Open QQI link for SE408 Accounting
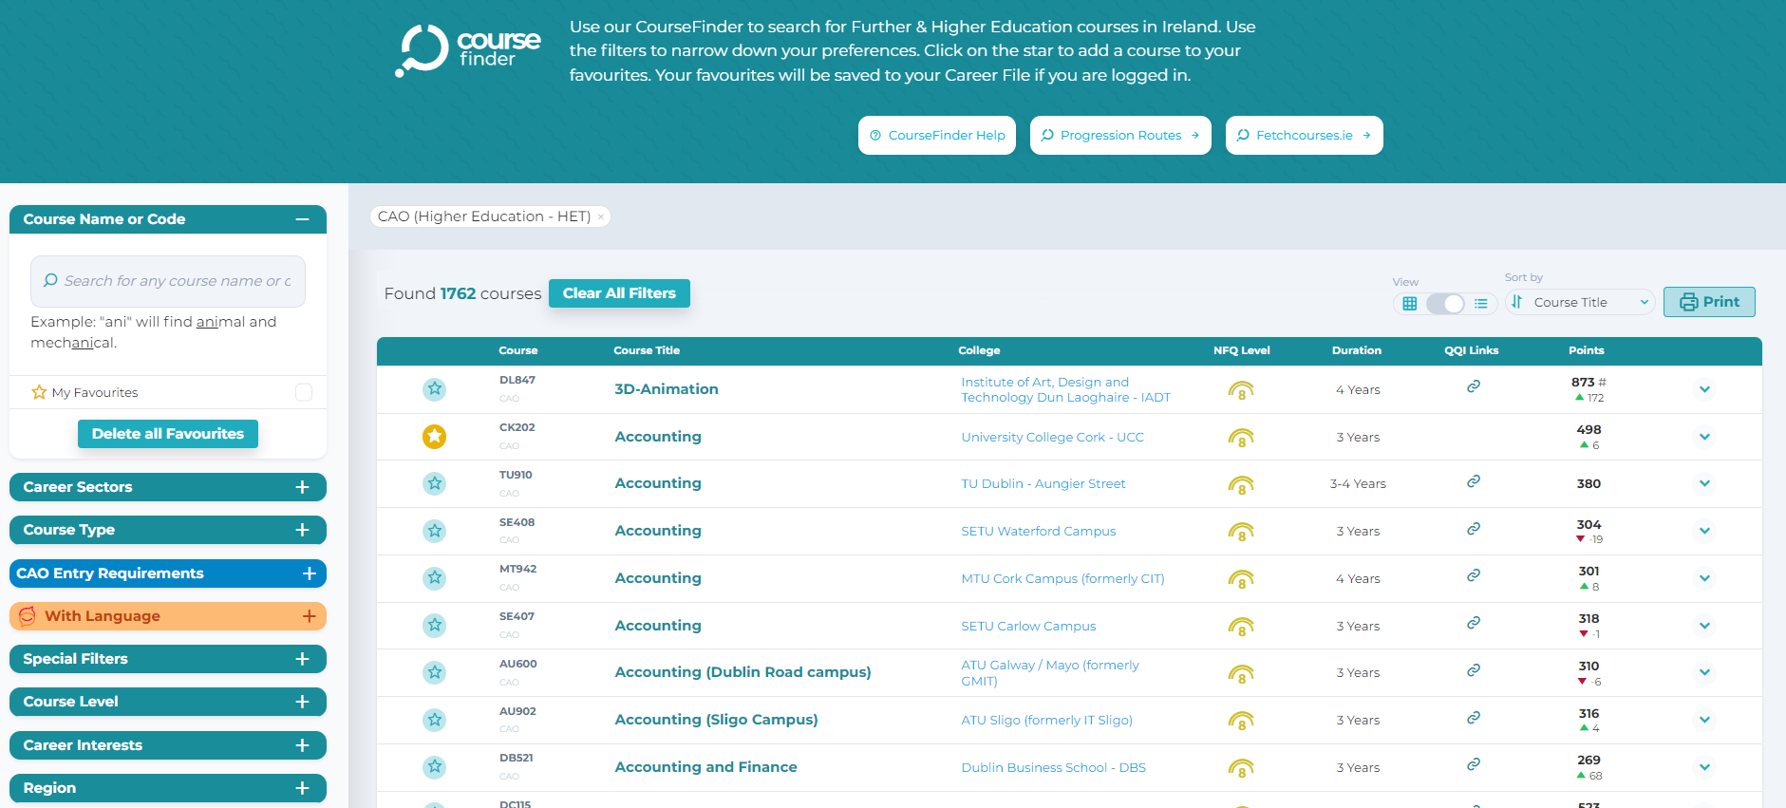This screenshot has height=808, width=1786. 1474,529
